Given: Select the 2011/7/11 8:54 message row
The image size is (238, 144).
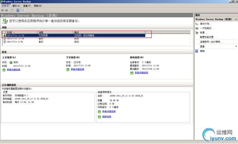Looking at the screenshot, I should [x=74, y=42].
